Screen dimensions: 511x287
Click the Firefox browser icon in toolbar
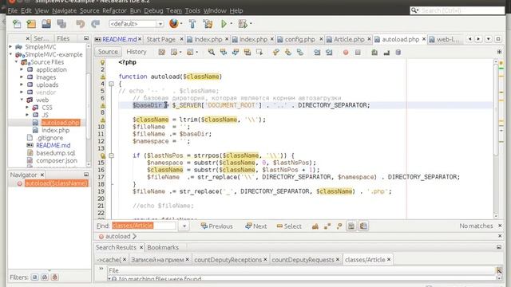pos(174,23)
